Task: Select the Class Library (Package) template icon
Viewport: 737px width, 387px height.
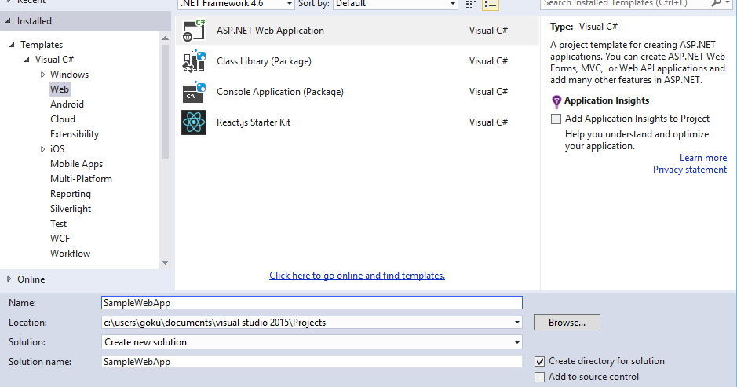Action: click(194, 61)
